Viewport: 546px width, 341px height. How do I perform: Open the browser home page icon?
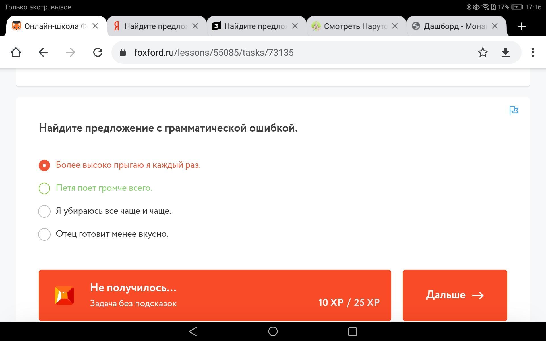pos(16,52)
